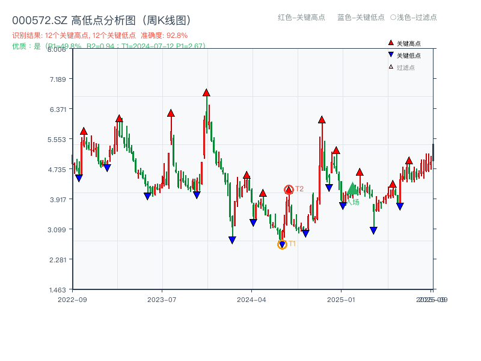Toggle the 浅色-过滤点 legend entry
481x361 pixels.
click(x=414, y=17)
